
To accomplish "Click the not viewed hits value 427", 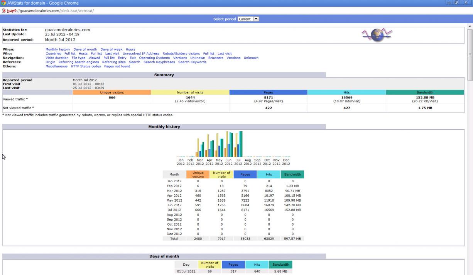I will click(x=347, y=108).
